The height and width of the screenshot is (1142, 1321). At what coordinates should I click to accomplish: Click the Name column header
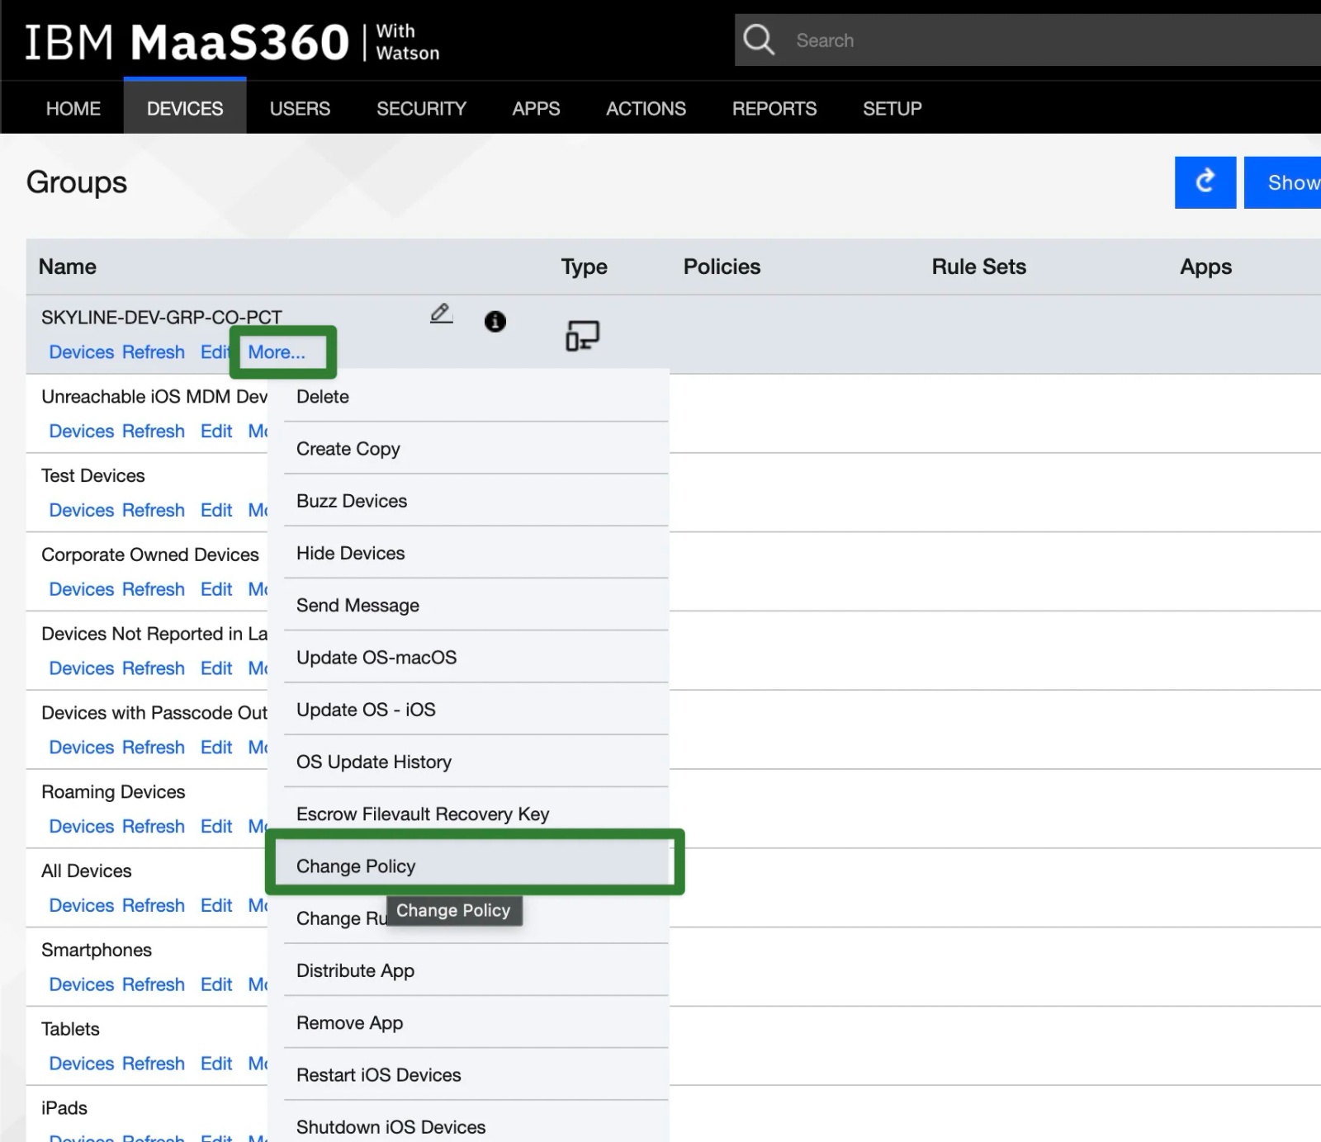[68, 267]
